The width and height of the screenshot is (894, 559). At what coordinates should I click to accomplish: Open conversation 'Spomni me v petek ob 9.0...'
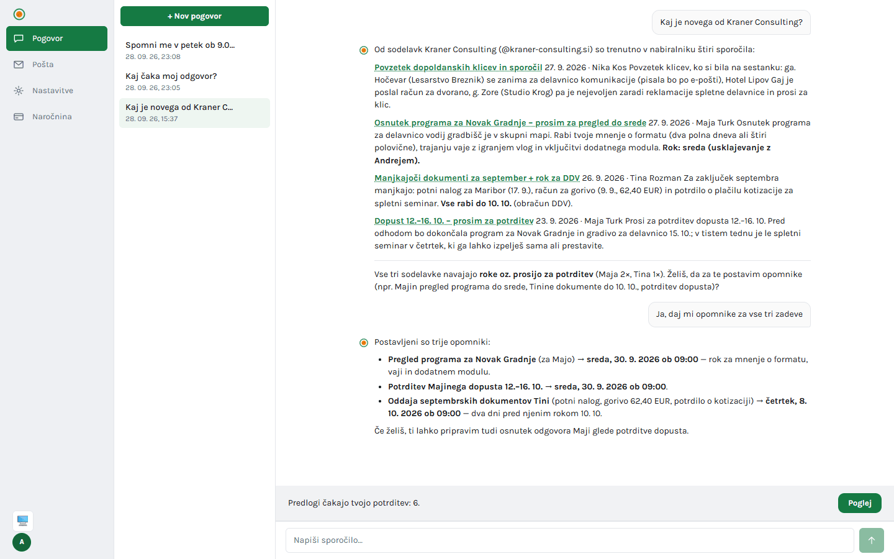(x=194, y=50)
